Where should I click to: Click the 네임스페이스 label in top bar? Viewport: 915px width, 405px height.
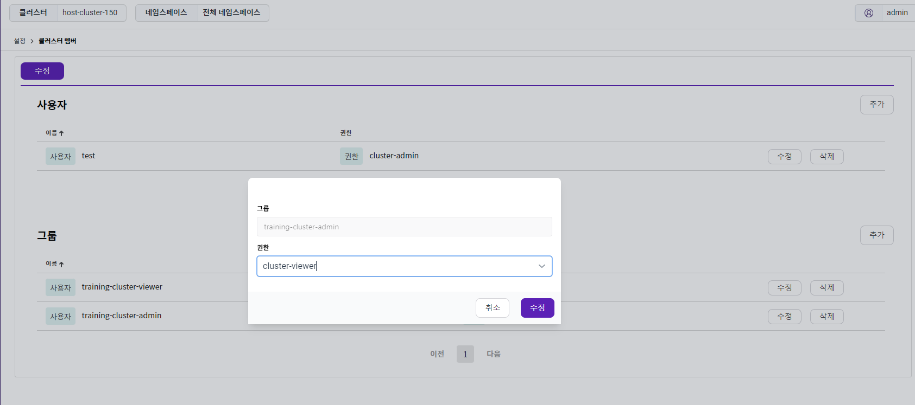(x=166, y=13)
